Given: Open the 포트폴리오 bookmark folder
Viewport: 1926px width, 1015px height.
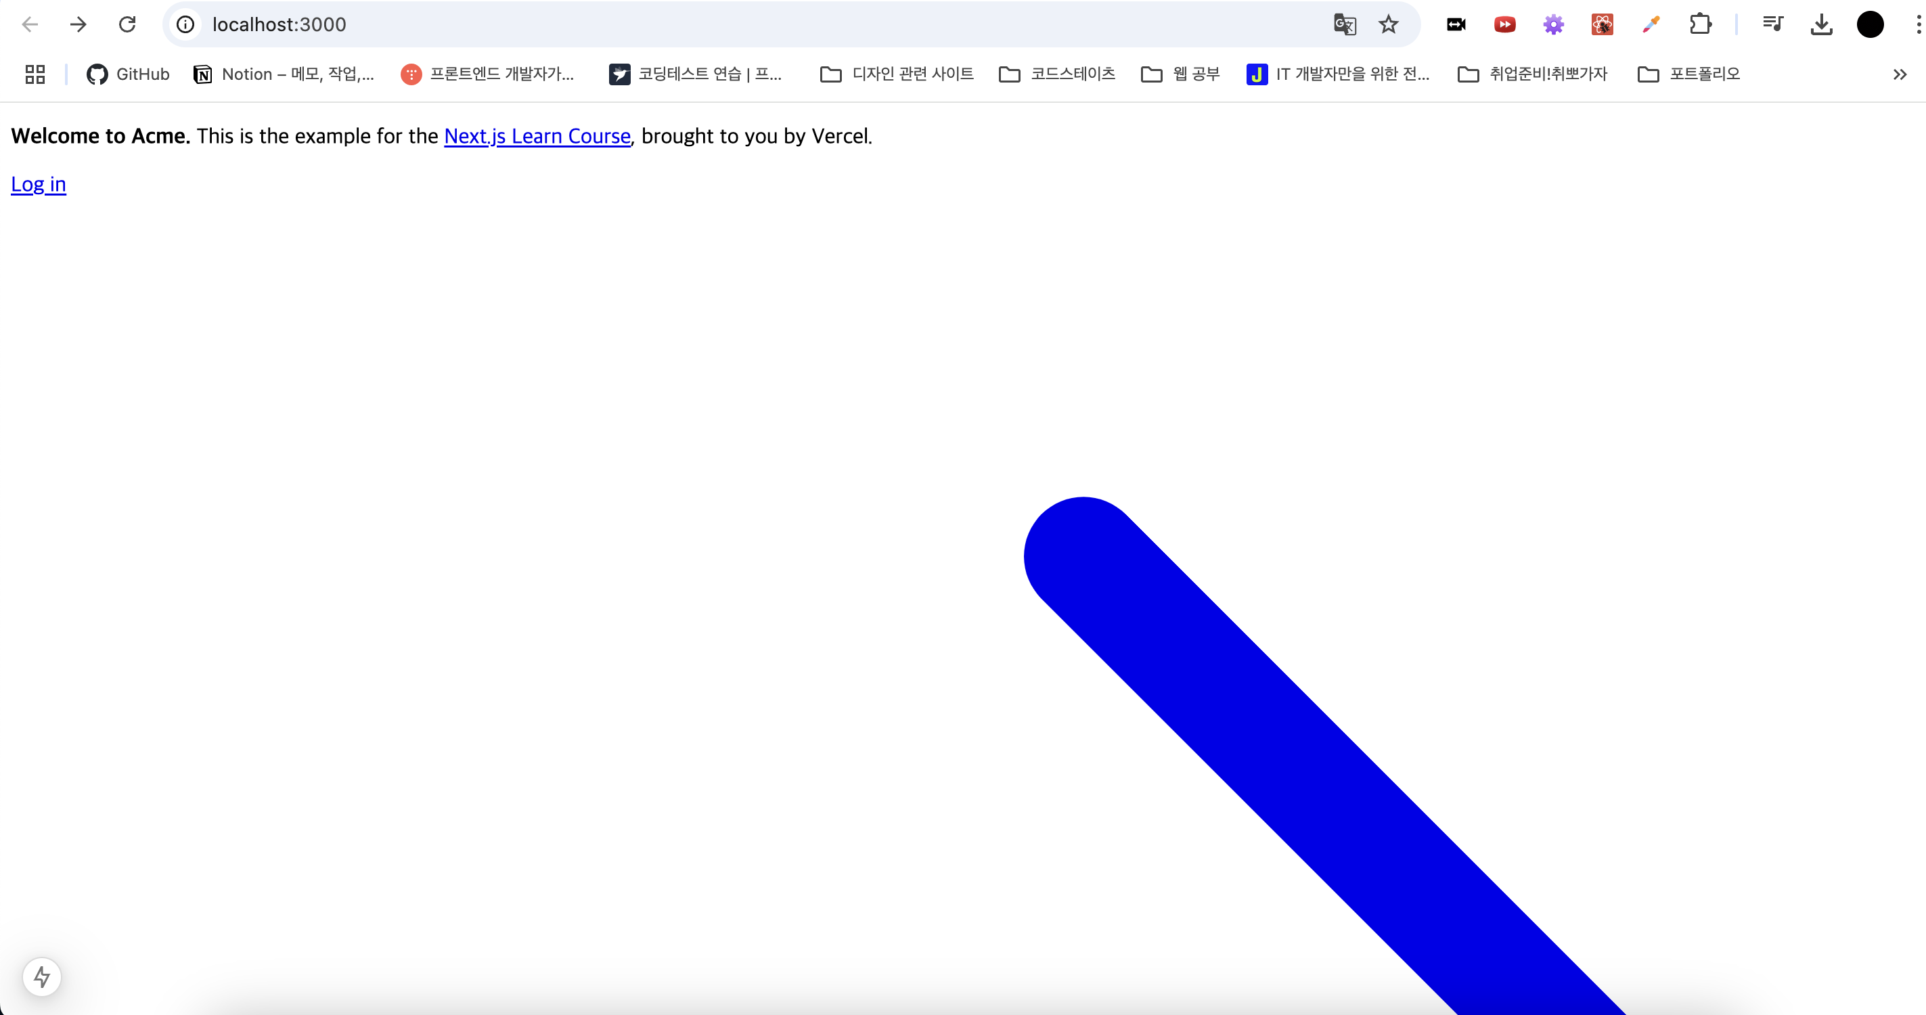Looking at the screenshot, I should coord(1688,74).
